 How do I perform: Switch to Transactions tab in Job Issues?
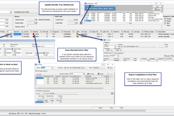pyautogui.click(x=46, y=91)
